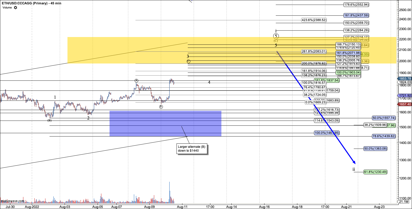
Task: Open the Volume study settings gear
Action: tap(15, 8)
